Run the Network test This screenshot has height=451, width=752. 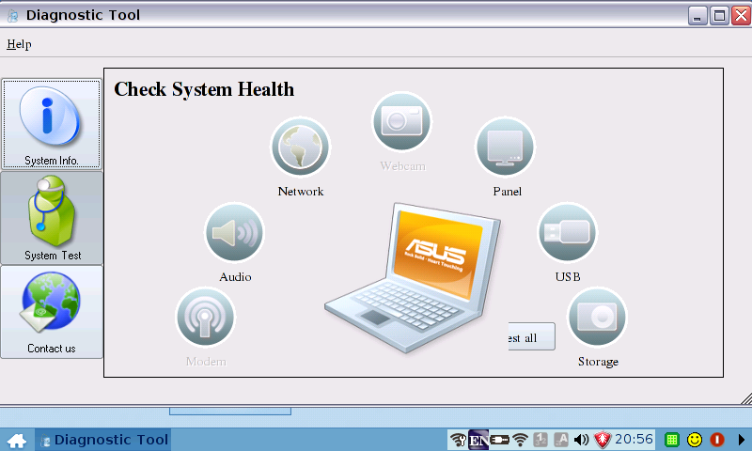[300, 148]
